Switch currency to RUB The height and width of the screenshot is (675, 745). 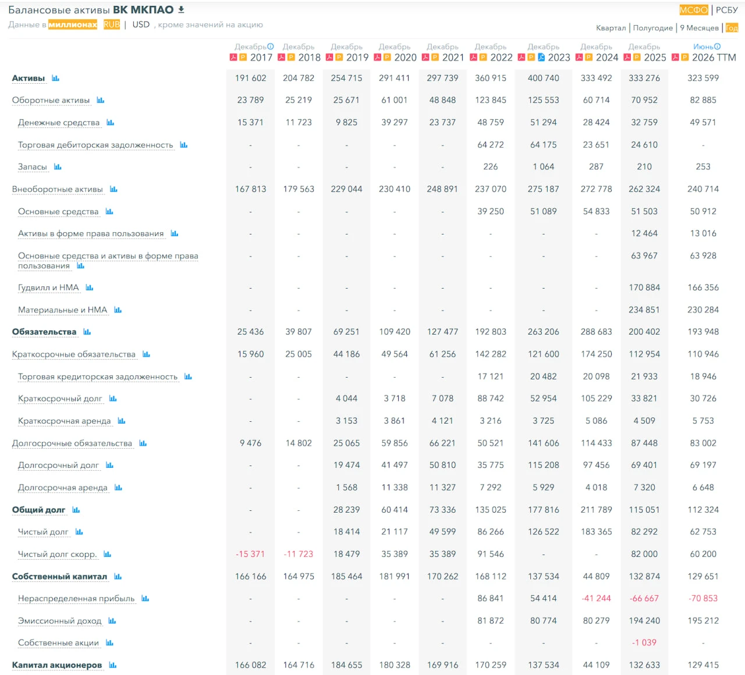pos(112,24)
